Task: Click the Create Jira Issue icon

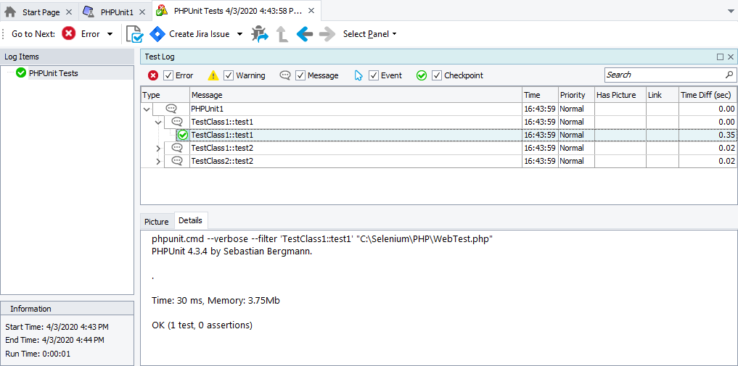Action: [x=157, y=34]
